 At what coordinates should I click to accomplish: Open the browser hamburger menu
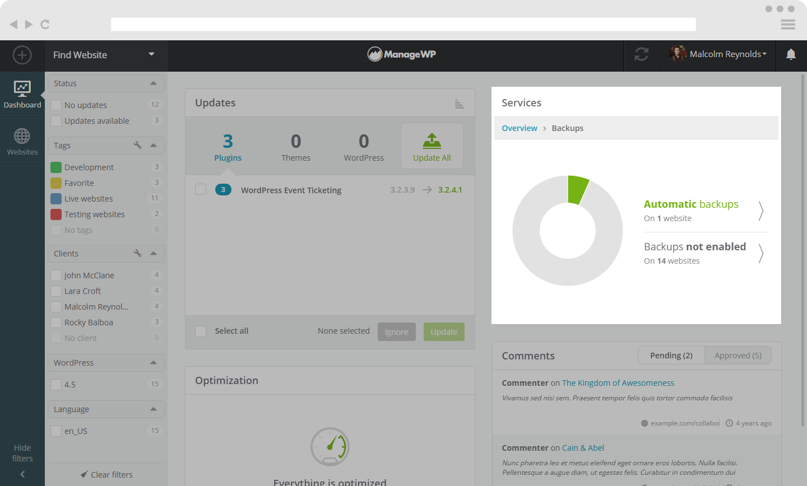click(788, 24)
